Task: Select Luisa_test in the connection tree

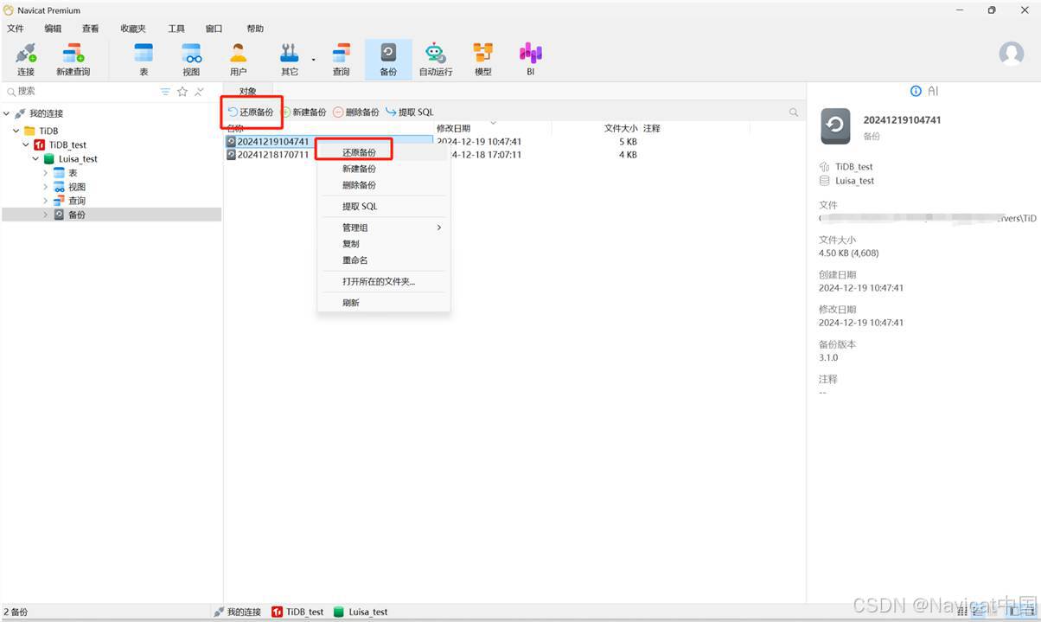Action: tap(78, 159)
